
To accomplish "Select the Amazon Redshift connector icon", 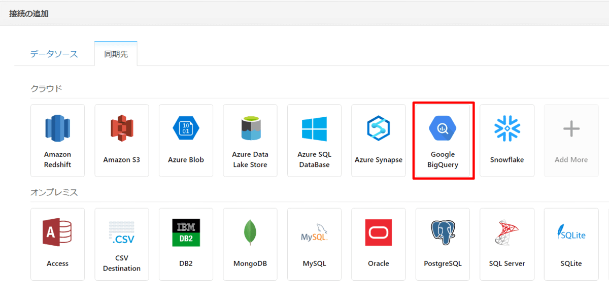I will click(57, 129).
